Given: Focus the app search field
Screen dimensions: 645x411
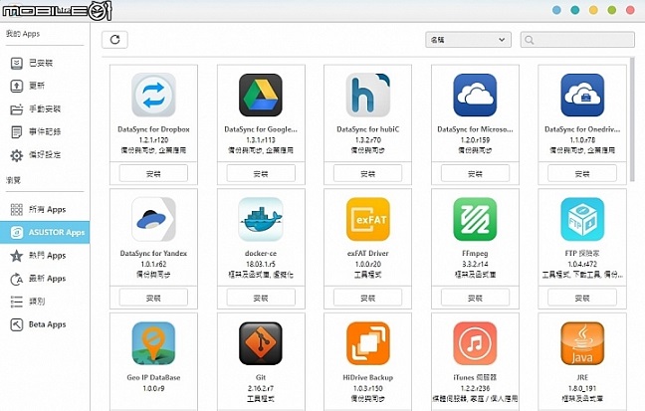Looking at the screenshot, I should click(577, 40).
